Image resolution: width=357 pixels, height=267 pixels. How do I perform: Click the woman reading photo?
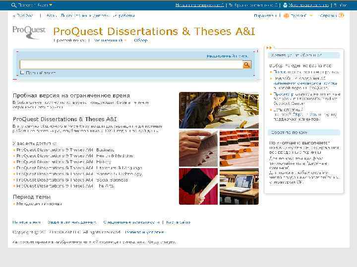(219, 110)
